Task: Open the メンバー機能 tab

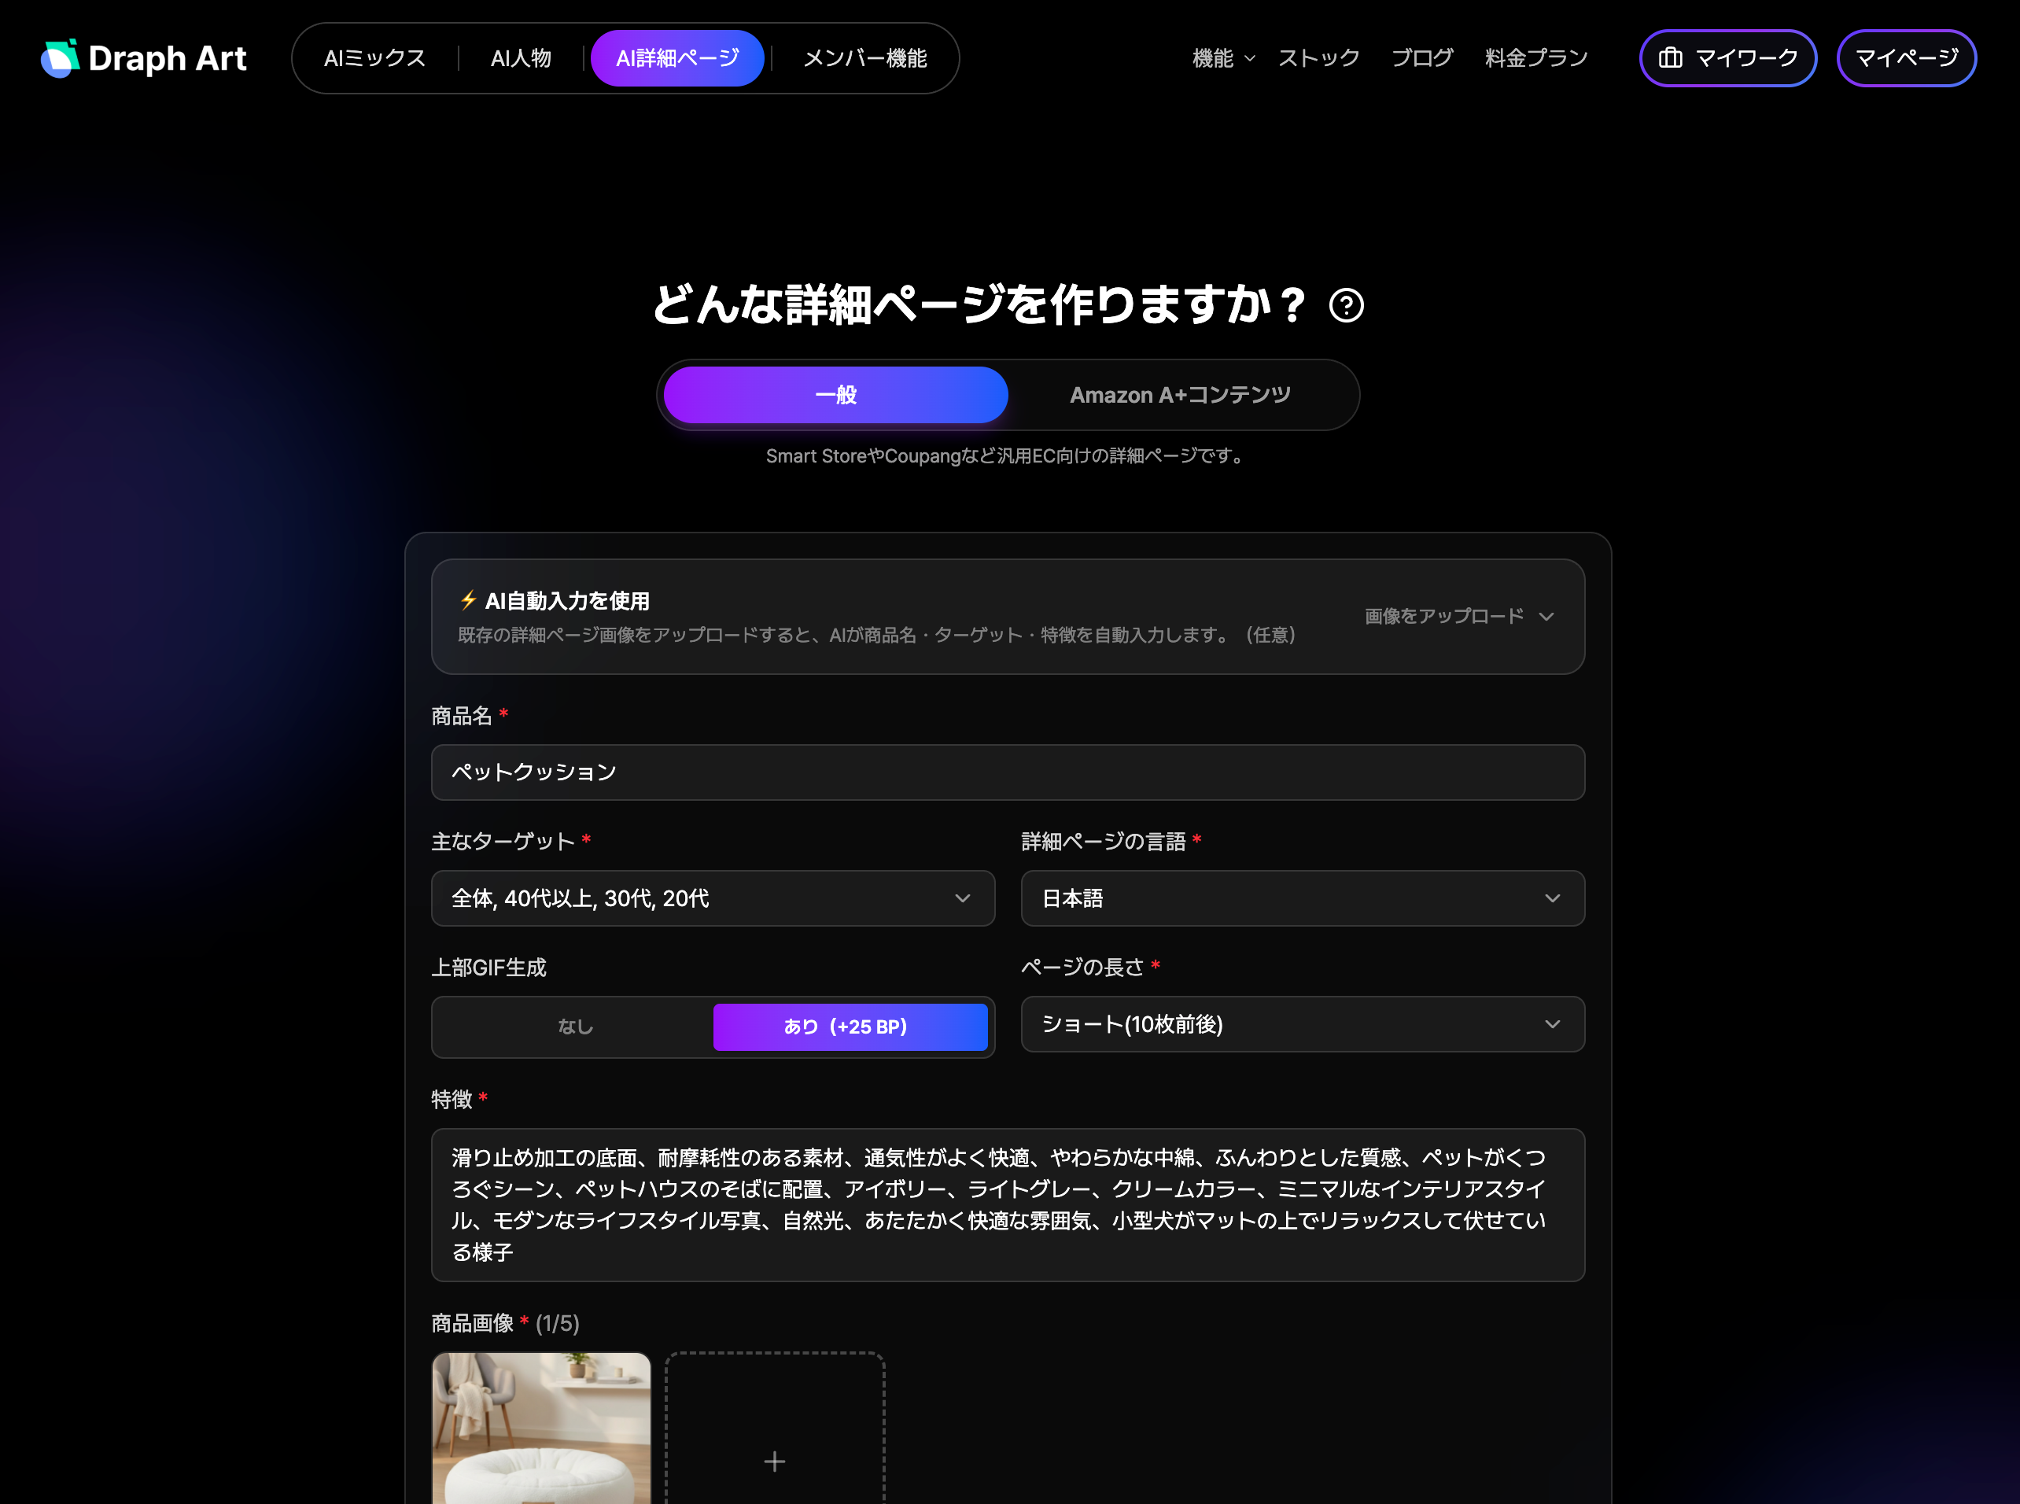Action: click(864, 58)
